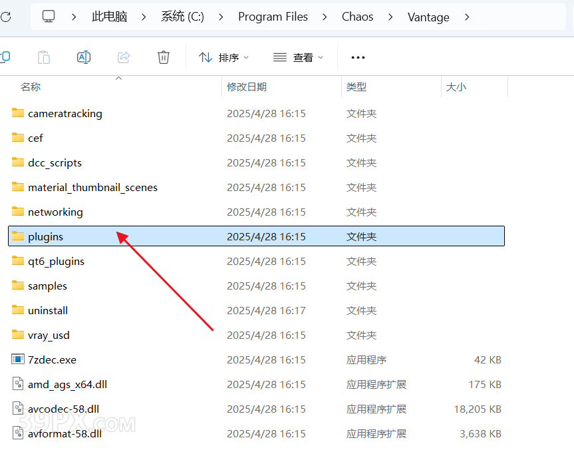Click the refresh icon beside the address bar

5,17
